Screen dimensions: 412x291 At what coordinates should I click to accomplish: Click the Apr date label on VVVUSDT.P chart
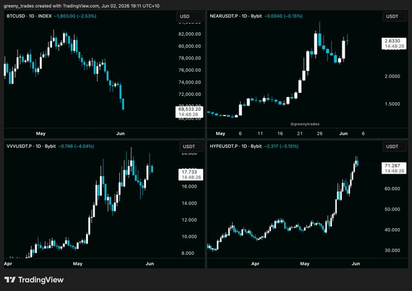click(x=8, y=264)
